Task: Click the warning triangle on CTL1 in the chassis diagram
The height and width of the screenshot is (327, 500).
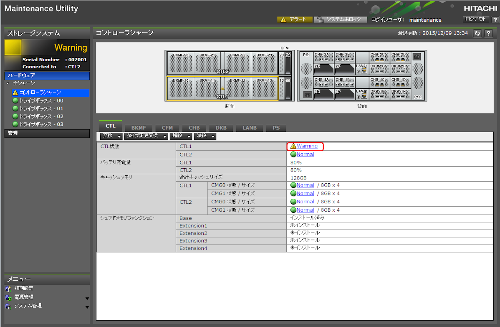Action: (222, 89)
